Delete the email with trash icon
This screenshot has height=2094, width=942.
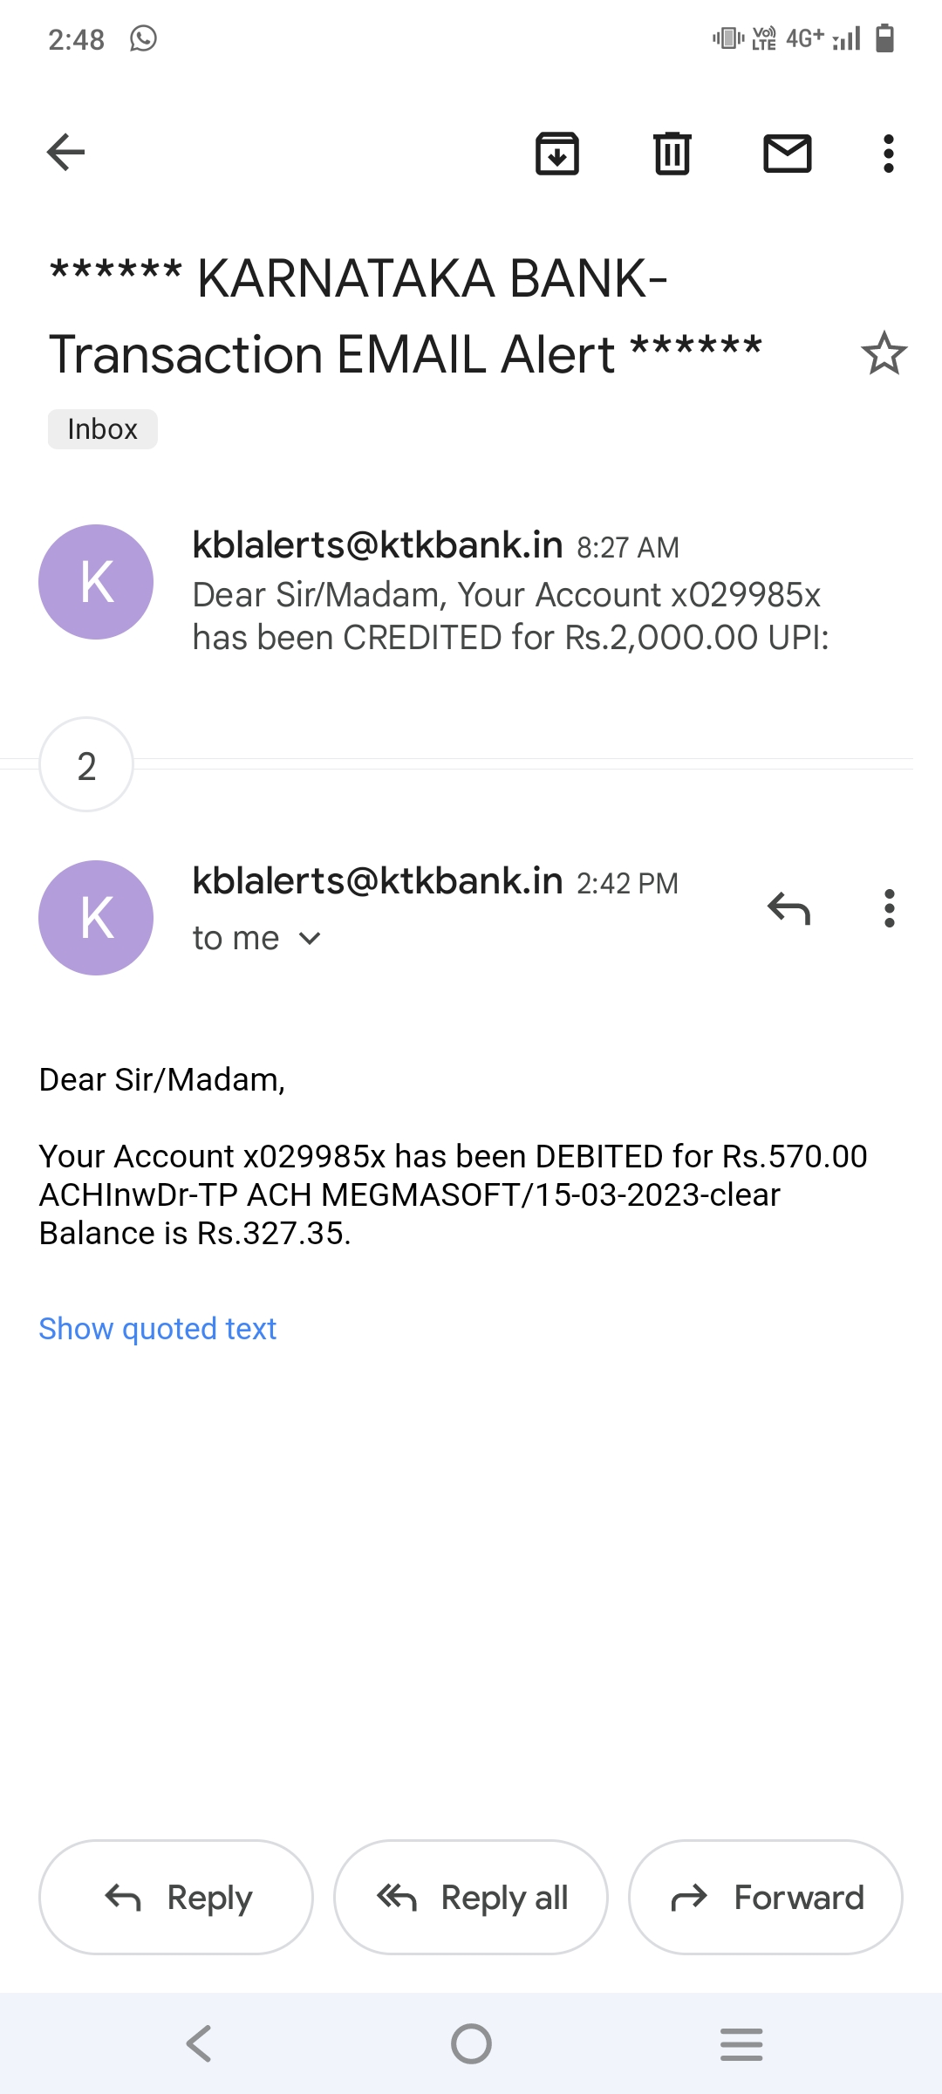point(672,154)
